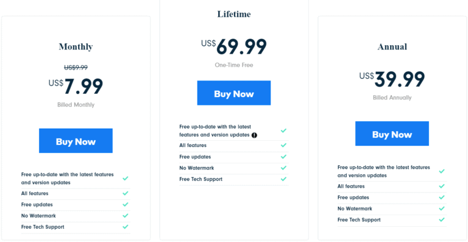Select the Annual plan heading
The width and height of the screenshot is (468, 242).
(x=392, y=47)
